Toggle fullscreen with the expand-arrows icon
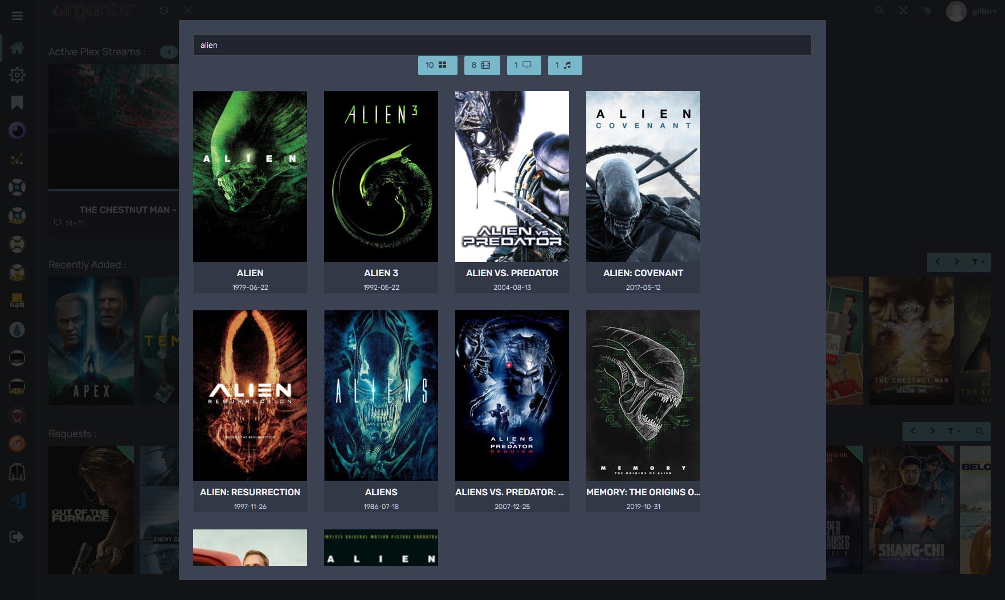The height and width of the screenshot is (600, 1005). [904, 10]
